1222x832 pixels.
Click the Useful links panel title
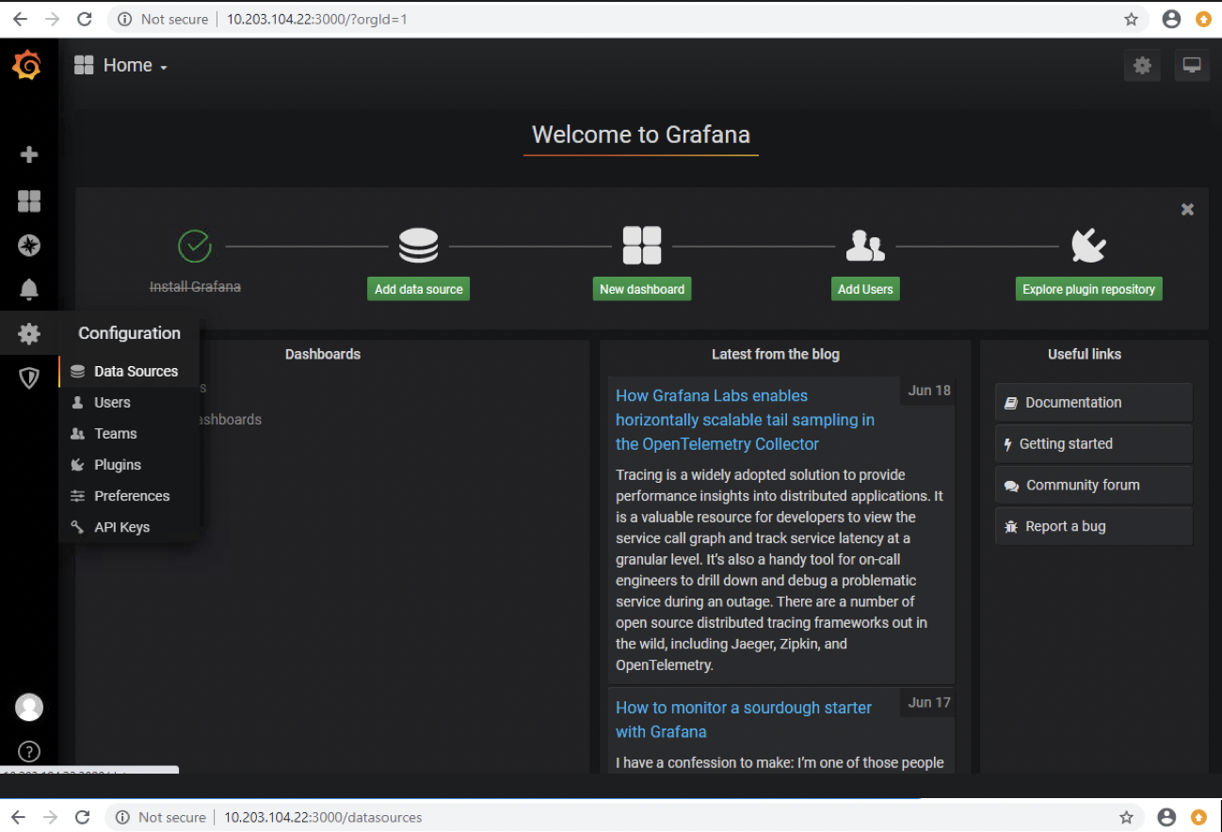1085,354
